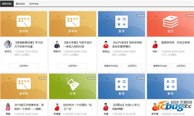The image size is (194, 116).
Task: Open title 如何成为一个合格的"化工厂主"
Action: [78, 107]
